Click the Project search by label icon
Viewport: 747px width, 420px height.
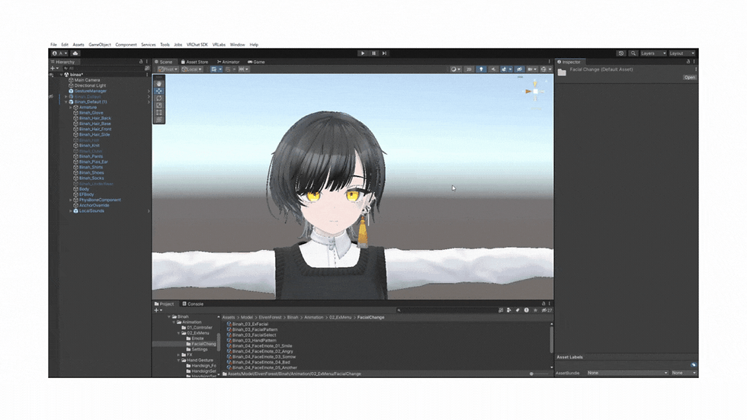(x=518, y=310)
